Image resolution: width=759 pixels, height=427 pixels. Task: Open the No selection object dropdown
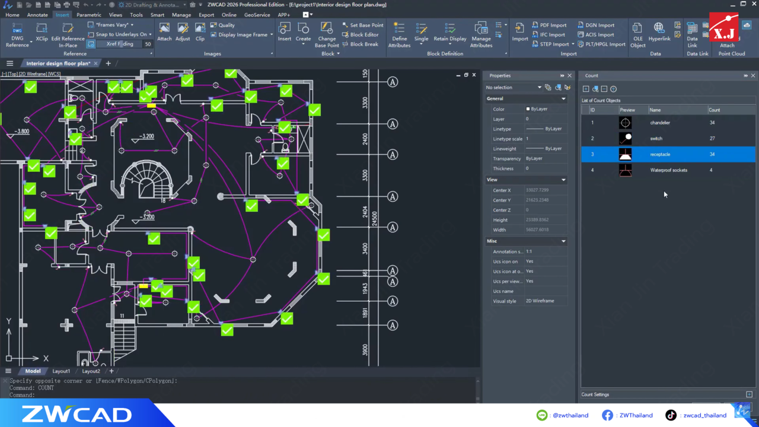coord(514,87)
